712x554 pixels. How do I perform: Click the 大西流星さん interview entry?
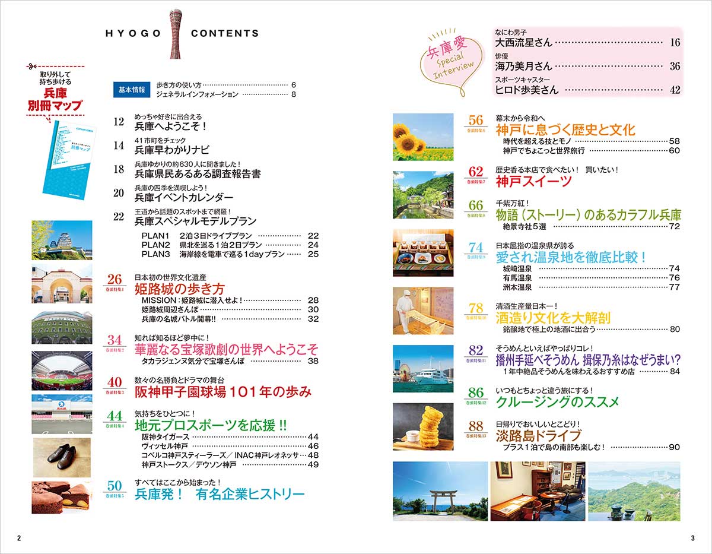[524, 42]
